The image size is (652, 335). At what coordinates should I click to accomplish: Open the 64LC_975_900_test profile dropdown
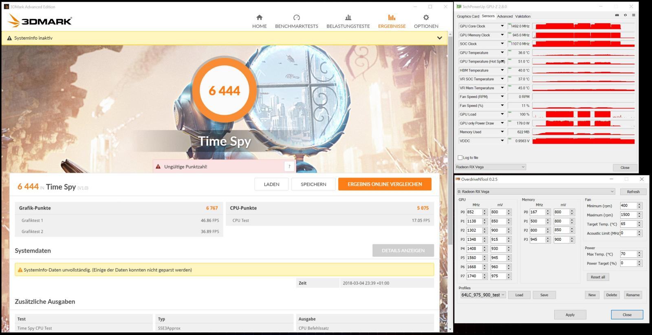click(483, 295)
